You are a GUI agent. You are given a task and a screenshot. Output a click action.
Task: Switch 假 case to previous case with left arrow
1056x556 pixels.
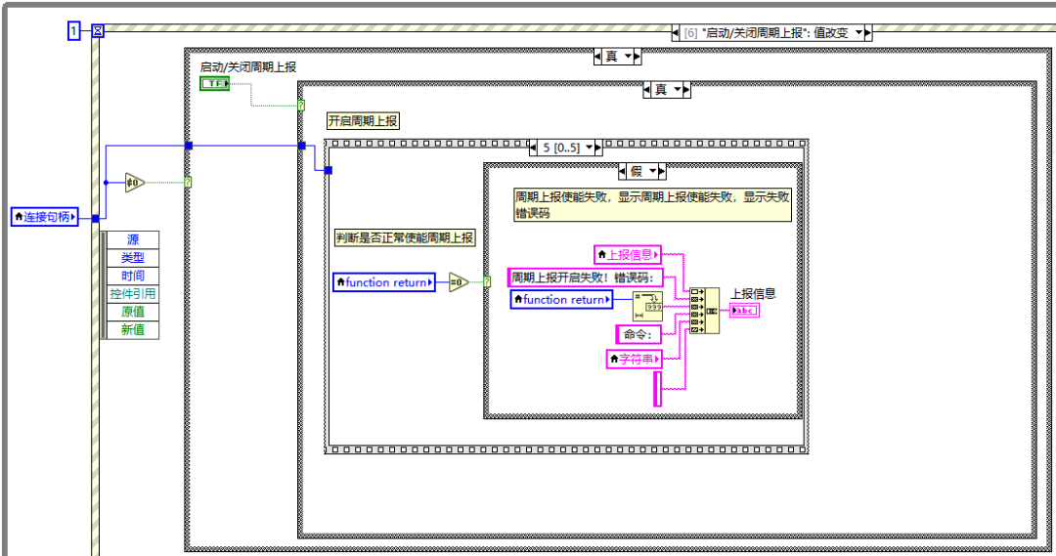pos(622,172)
